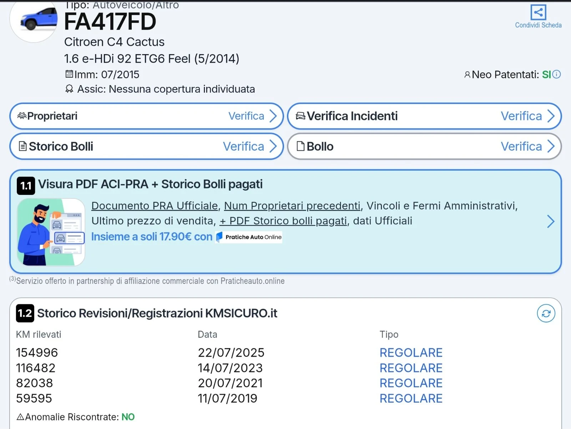Click Verifica in the Bollo button
Screen dimensions: 571x429
click(x=521, y=146)
